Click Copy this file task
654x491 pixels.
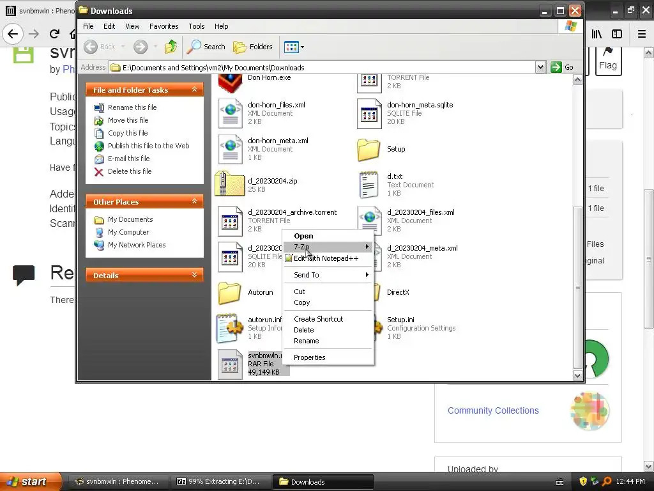128,133
